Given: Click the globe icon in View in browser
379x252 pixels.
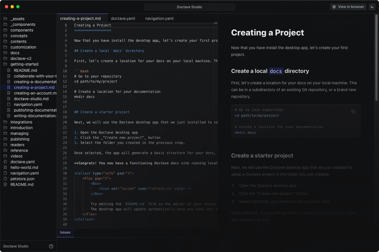Looking at the screenshot, I should click(x=334, y=7).
